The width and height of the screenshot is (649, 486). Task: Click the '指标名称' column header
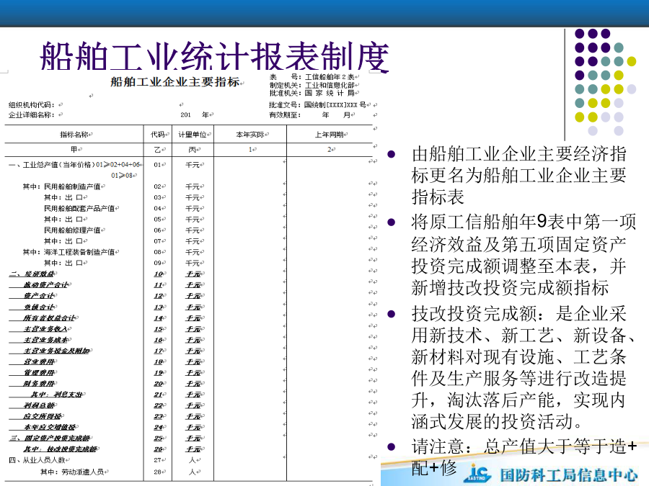tap(74, 135)
